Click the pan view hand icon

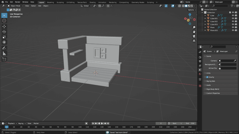pos(194,32)
